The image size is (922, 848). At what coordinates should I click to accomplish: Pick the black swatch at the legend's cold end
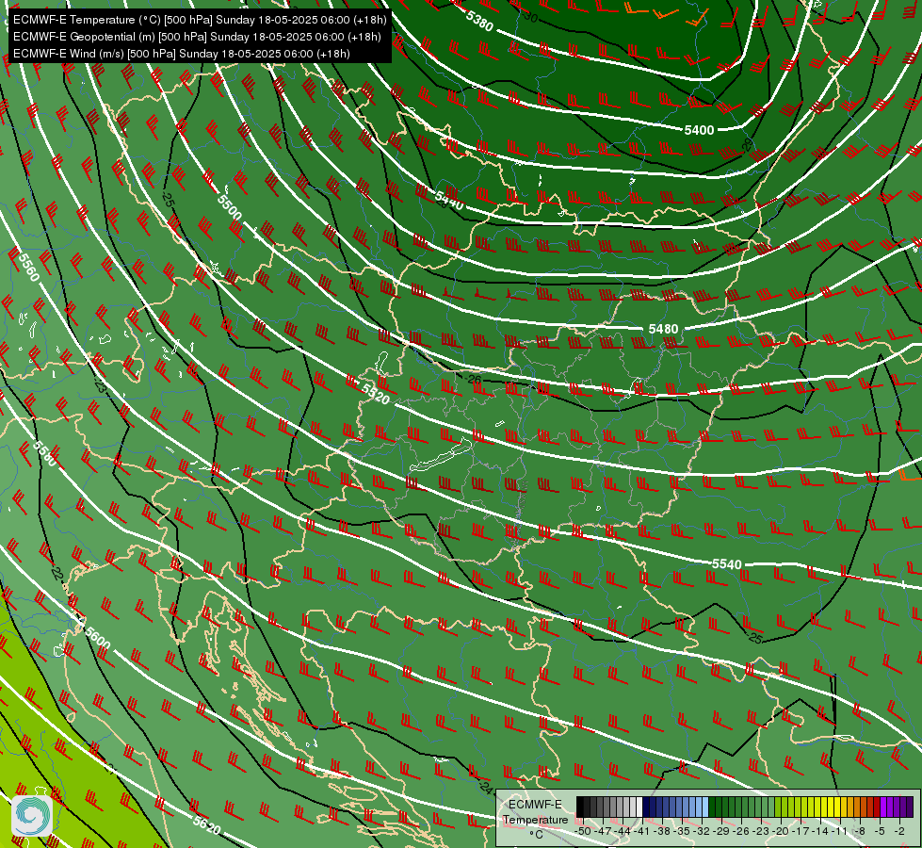point(580,807)
